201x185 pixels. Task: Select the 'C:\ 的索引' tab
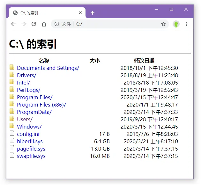tap(47, 13)
